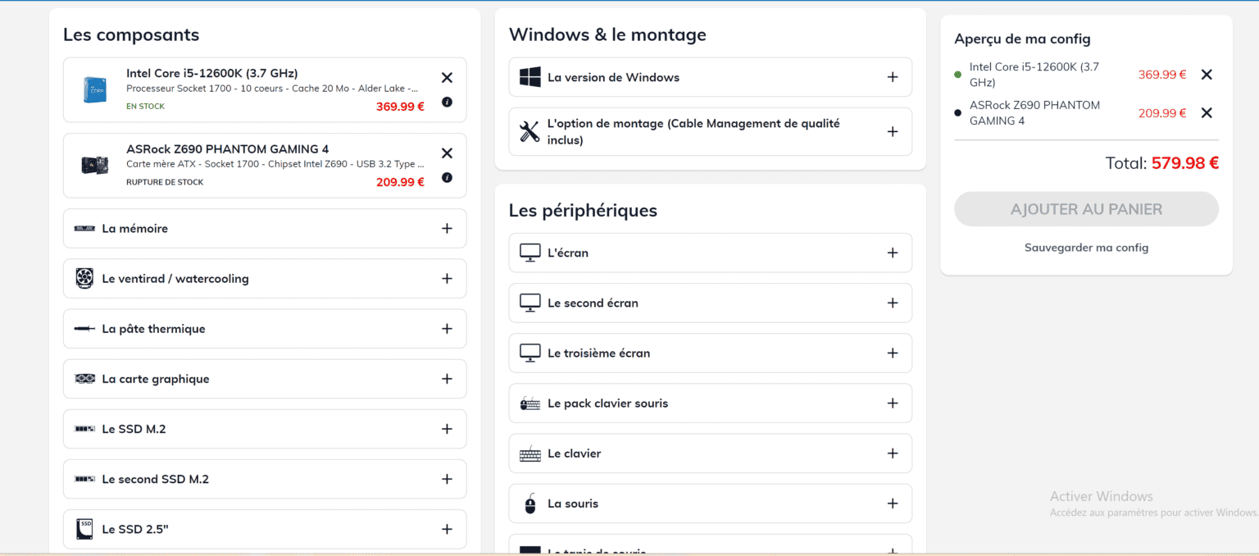Expand La mémoire section

(265, 229)
